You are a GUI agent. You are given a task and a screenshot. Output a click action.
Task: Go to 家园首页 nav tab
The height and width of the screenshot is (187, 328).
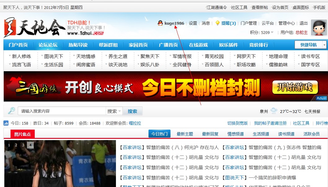pos(138,45)
